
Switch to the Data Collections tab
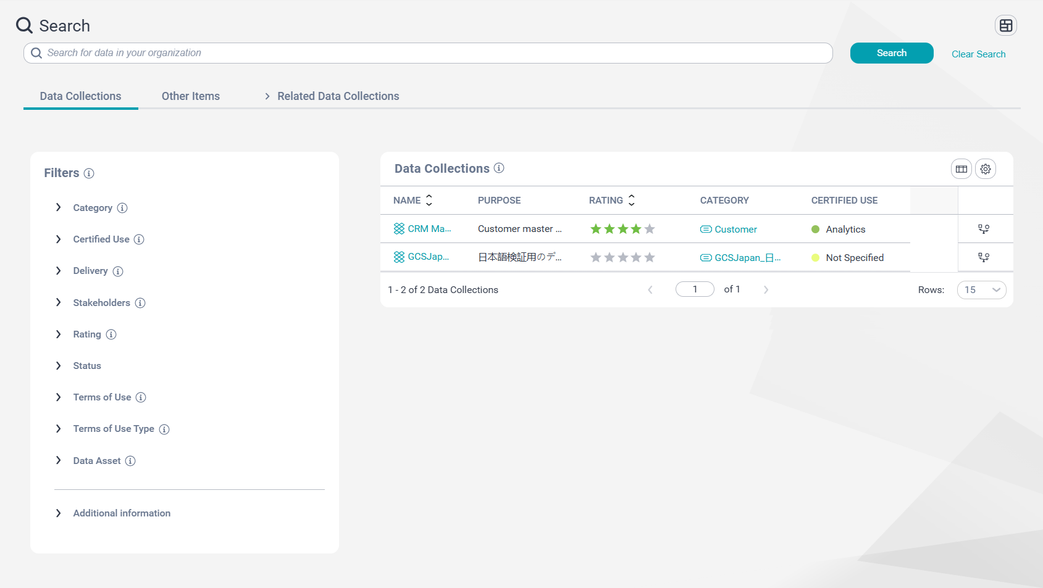pos(81,96)
